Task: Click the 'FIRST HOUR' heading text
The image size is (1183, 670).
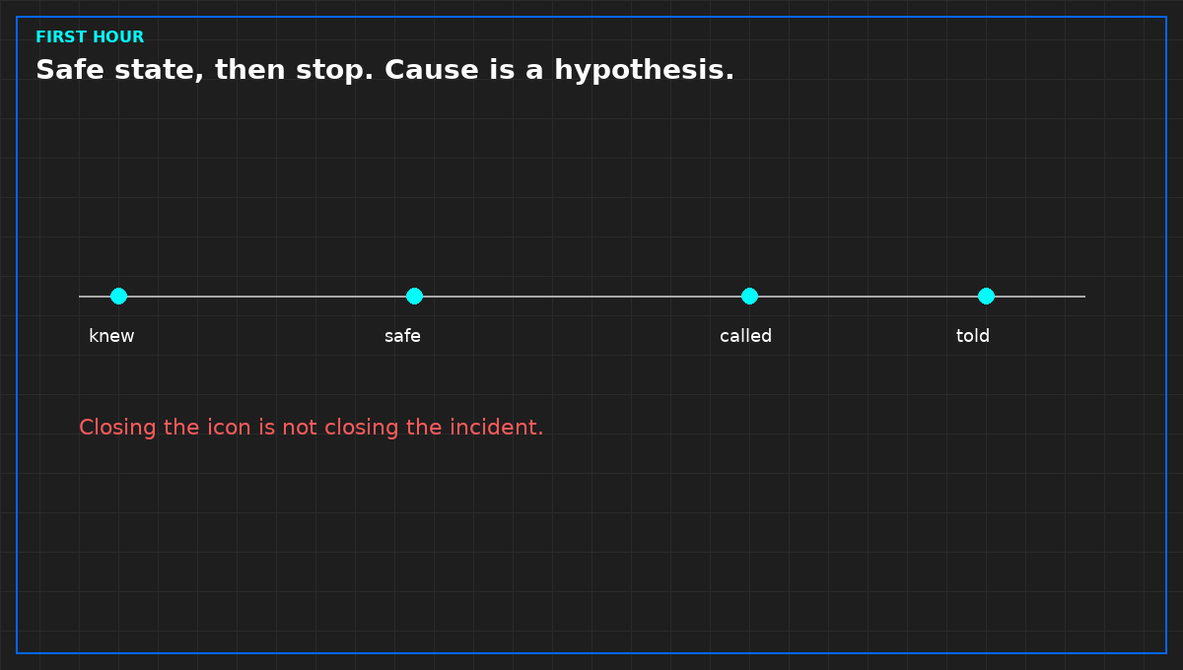Action: coord(90,37)
